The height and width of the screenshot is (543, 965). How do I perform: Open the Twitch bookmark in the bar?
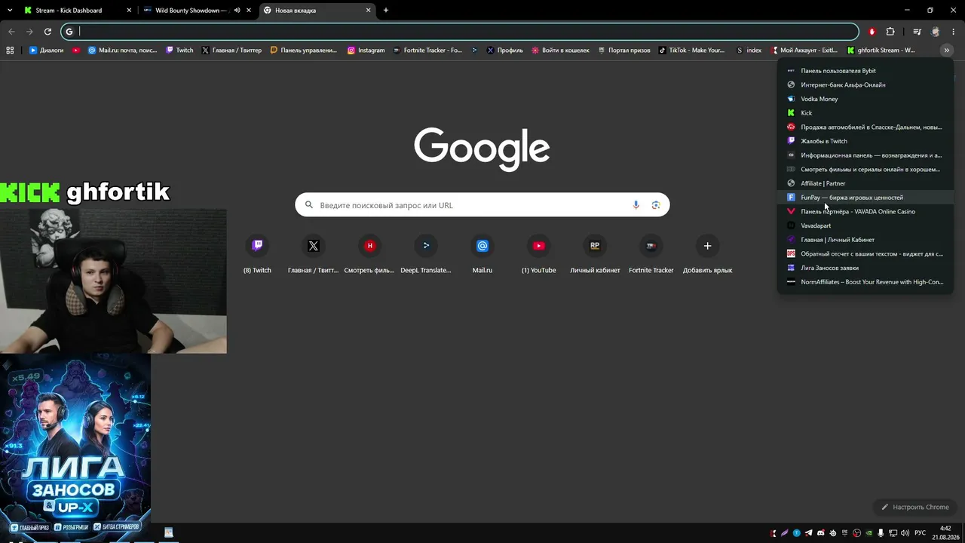[x=179, y=51]
